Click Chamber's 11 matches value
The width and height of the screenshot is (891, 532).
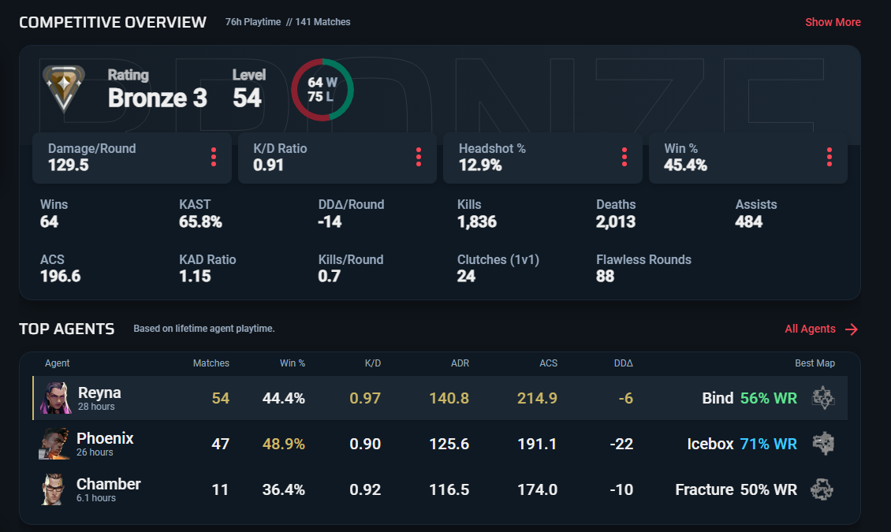[220, 489]
